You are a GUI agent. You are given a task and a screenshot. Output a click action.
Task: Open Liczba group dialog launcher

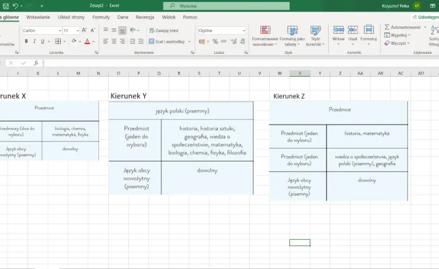pyautogui.click(x=245, y=52)
